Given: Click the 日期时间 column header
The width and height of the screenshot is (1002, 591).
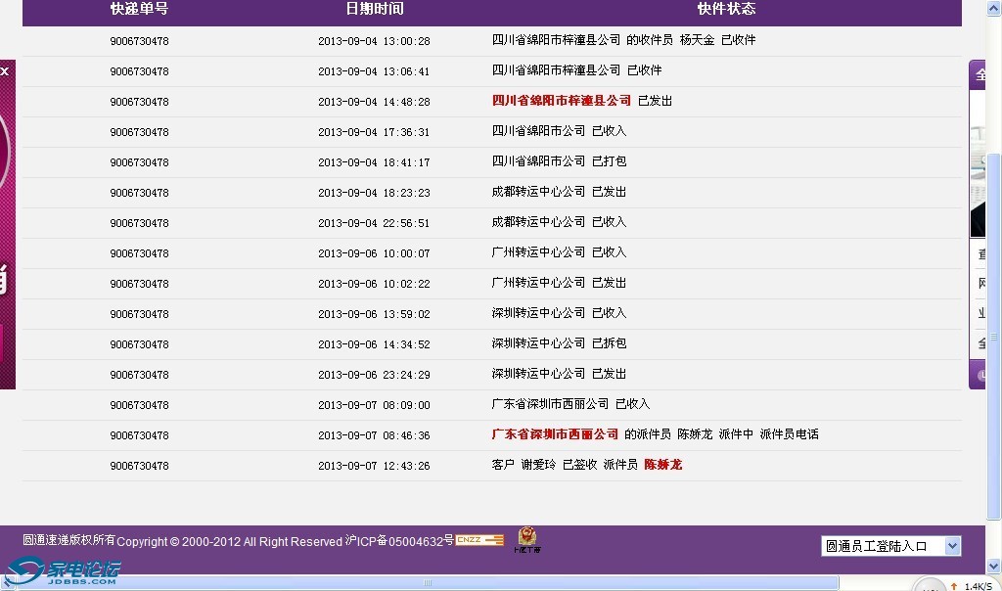Looking at the screenshot, I should pyautogui.click(x=374, y=9).
